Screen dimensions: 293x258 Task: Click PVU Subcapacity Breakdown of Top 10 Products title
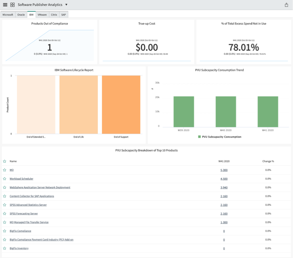[146, 150]
